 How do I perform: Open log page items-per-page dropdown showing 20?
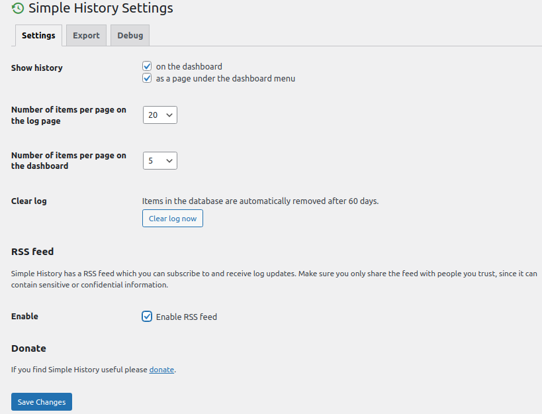[160, 115]
